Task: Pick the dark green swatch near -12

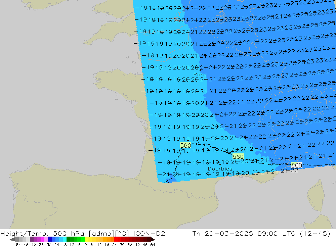Action: click(68, 239)
